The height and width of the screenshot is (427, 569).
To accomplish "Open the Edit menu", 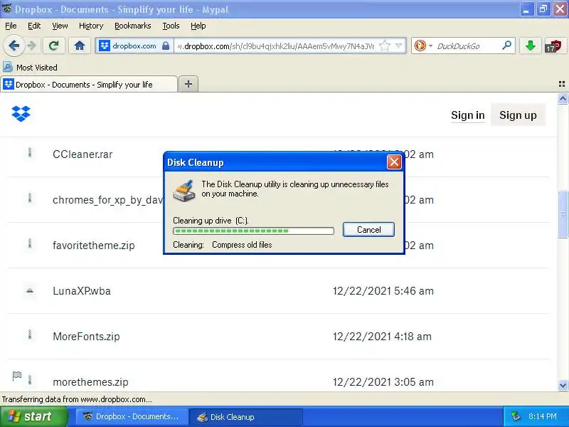I will [34, 26].
